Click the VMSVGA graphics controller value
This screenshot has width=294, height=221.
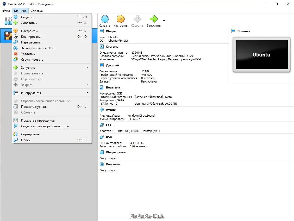pyautogui.click(x=146, y=75)
